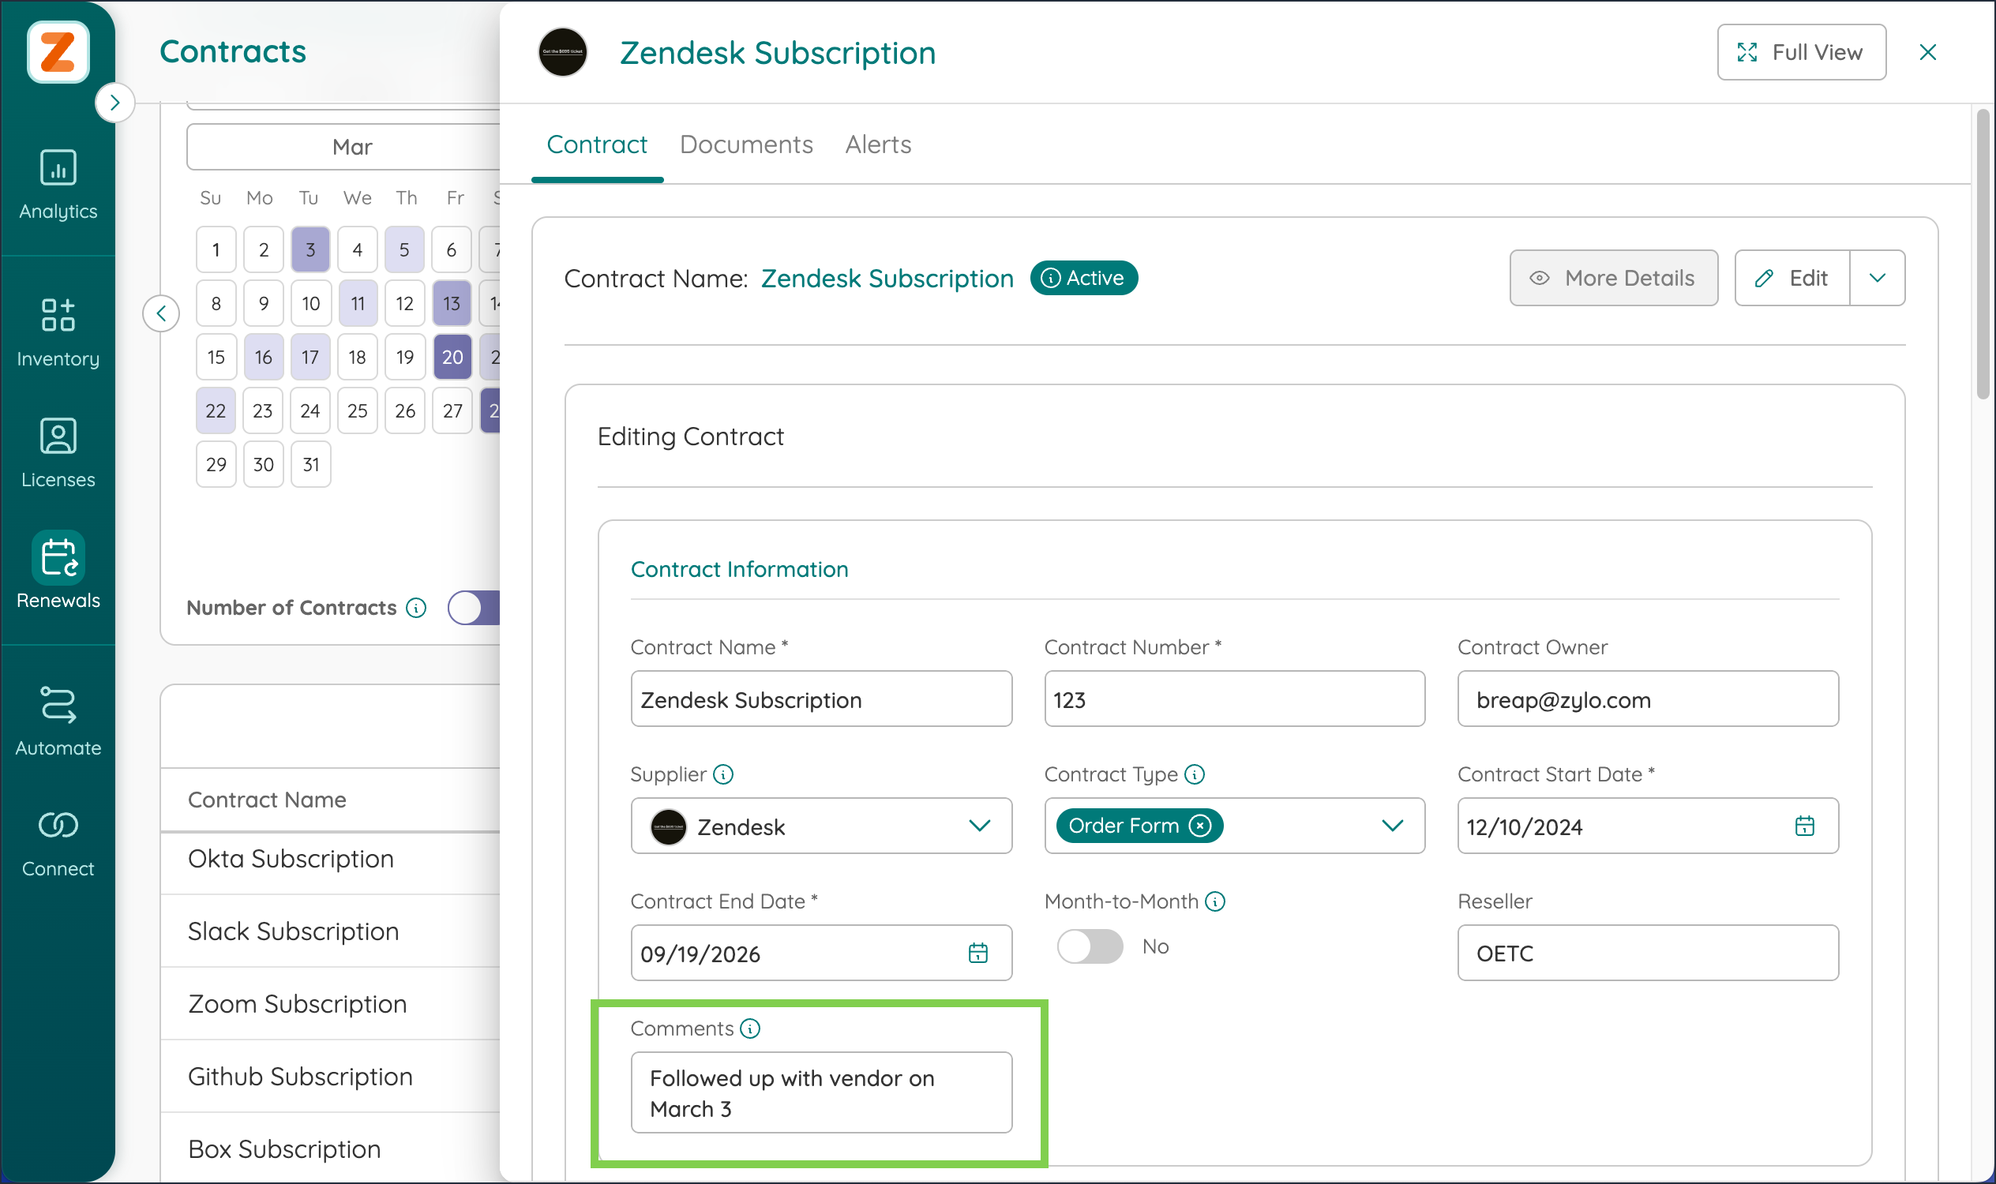This screenshot has height=1184, width=1996.
Task: Open the Box Subscription row
Action: point(330,1149)
